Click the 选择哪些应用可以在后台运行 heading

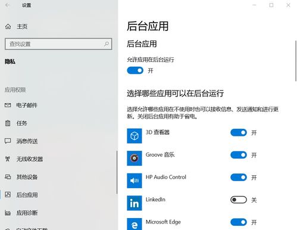176,93
